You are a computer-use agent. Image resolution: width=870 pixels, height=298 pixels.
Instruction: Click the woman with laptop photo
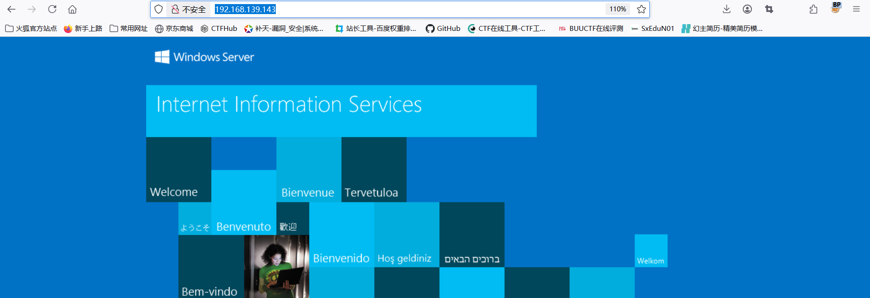click(x=277, y=267)
